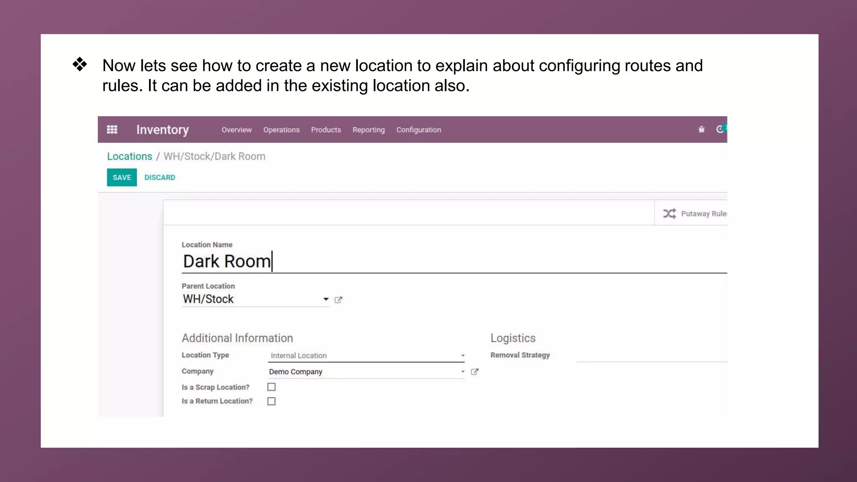
Task: Expand the Parent Location dropdown arrow
Action: (x=326, y=299)
